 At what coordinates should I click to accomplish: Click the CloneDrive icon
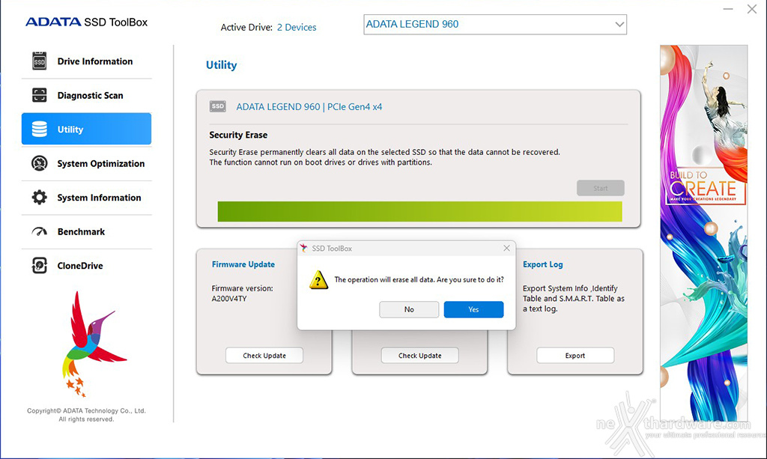[x=39, y=265]
